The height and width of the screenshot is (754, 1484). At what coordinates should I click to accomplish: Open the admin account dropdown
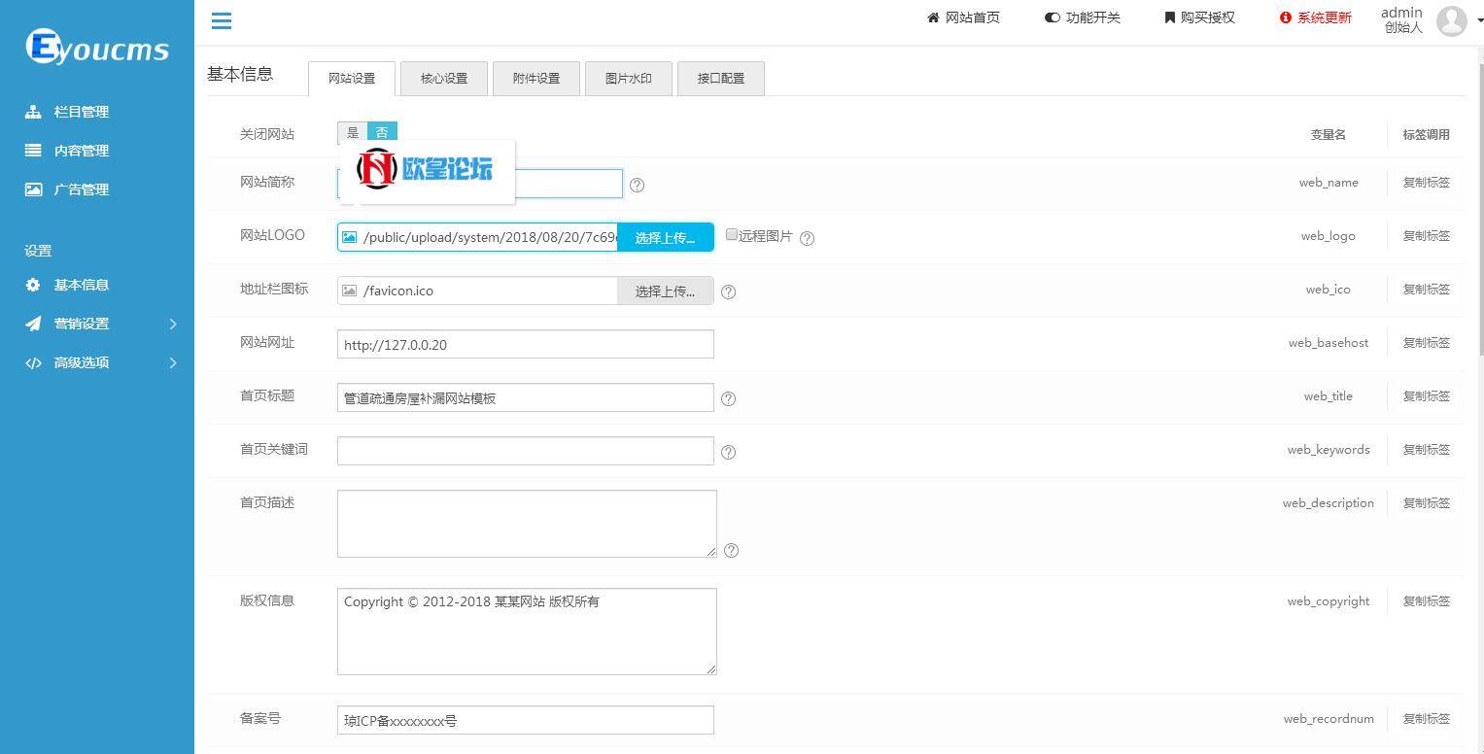click(1451, 20)
